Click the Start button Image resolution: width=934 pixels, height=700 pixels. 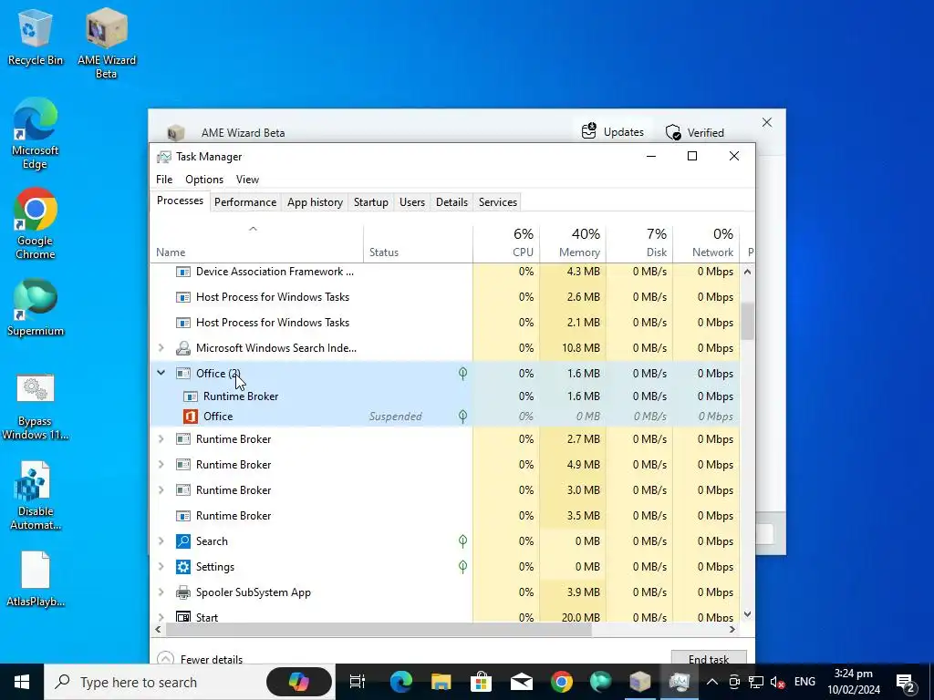(22, 682)
